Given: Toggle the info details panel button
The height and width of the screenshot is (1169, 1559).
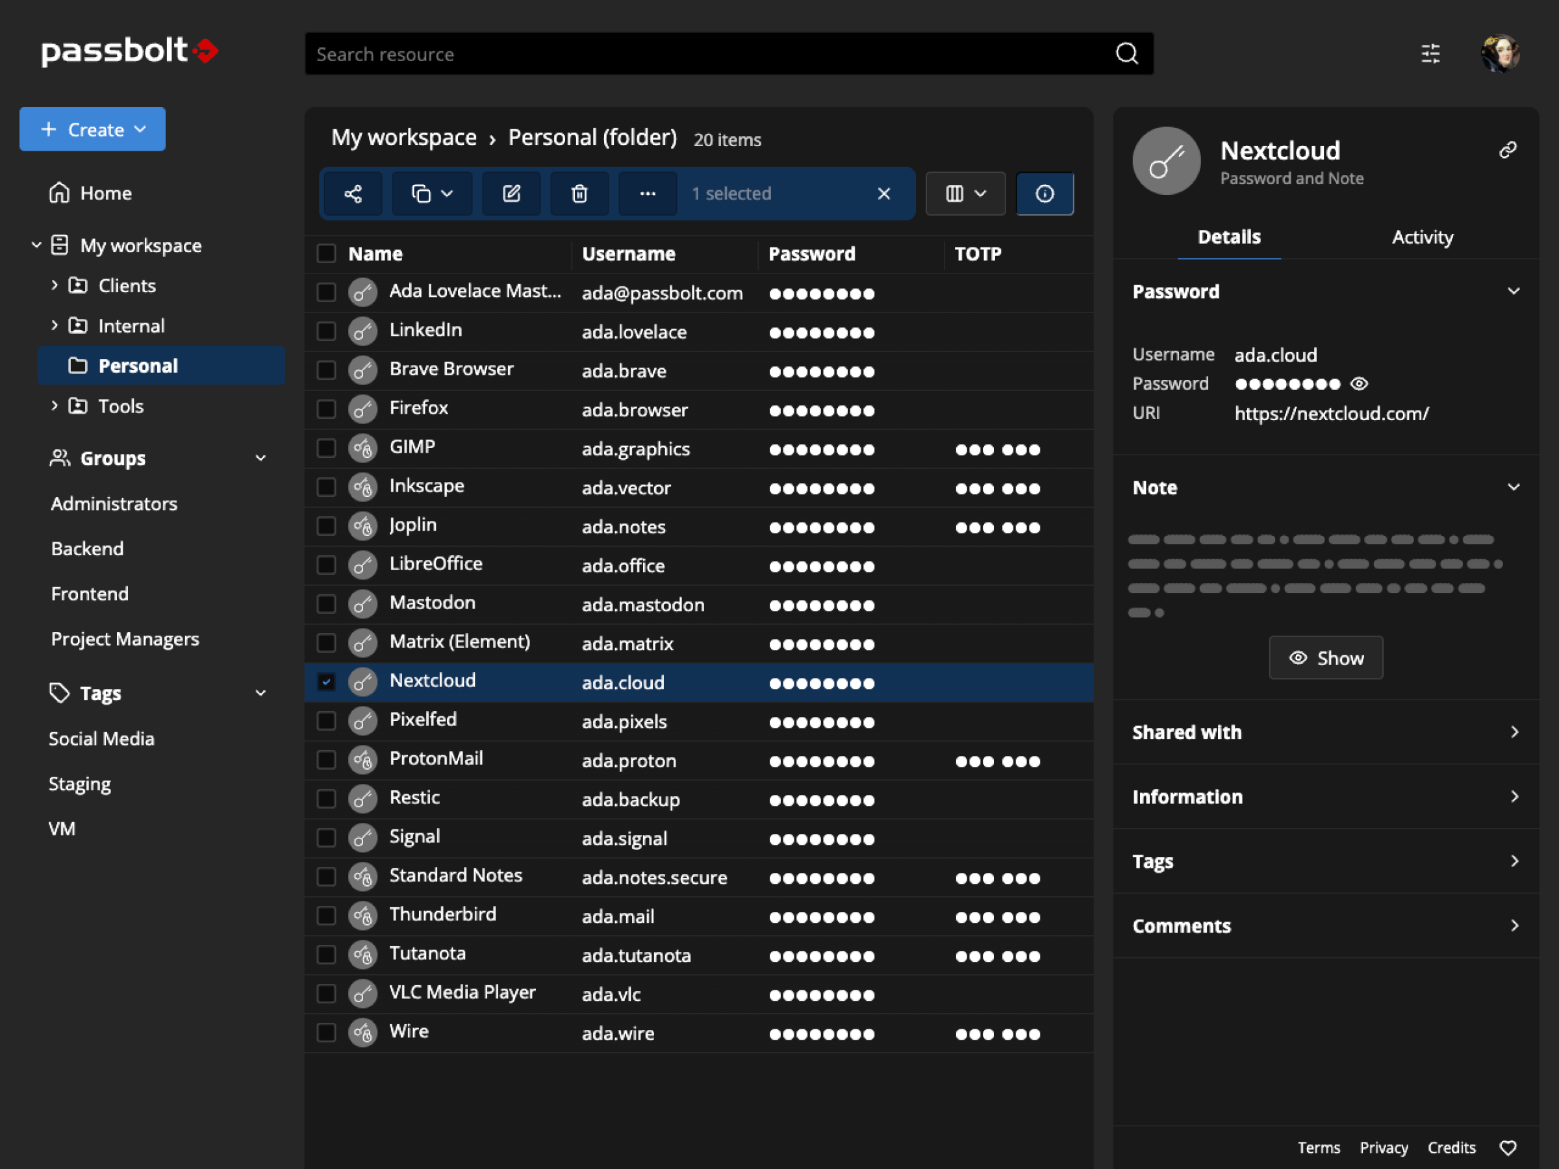Looking at the screenshot, I should coord(1045,193).
